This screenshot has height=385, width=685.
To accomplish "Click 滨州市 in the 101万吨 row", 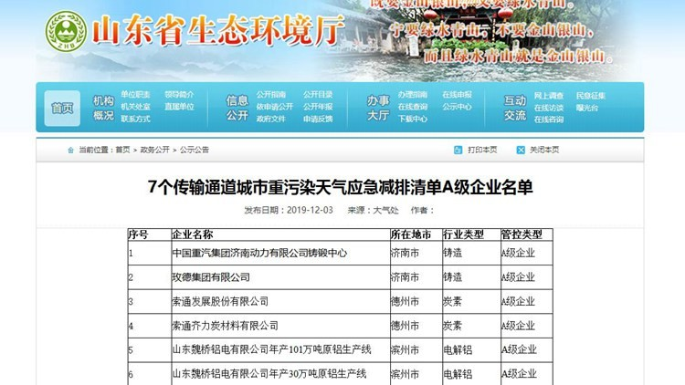I will (x=405, y=349).
